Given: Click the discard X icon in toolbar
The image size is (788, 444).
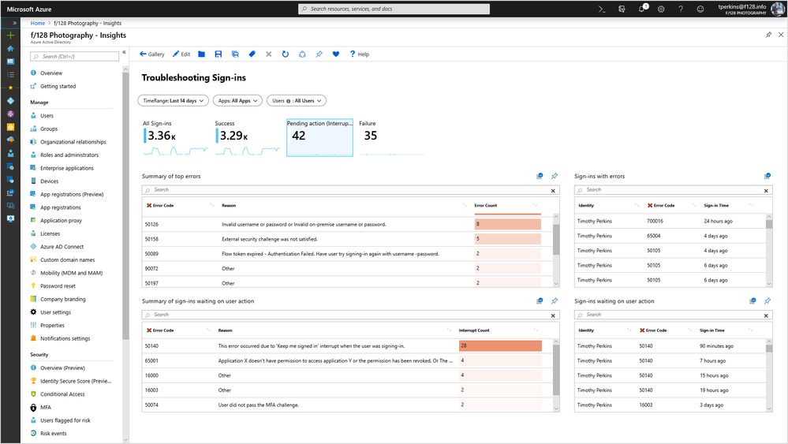Looking at the screenshot, I should click(268, 54).
